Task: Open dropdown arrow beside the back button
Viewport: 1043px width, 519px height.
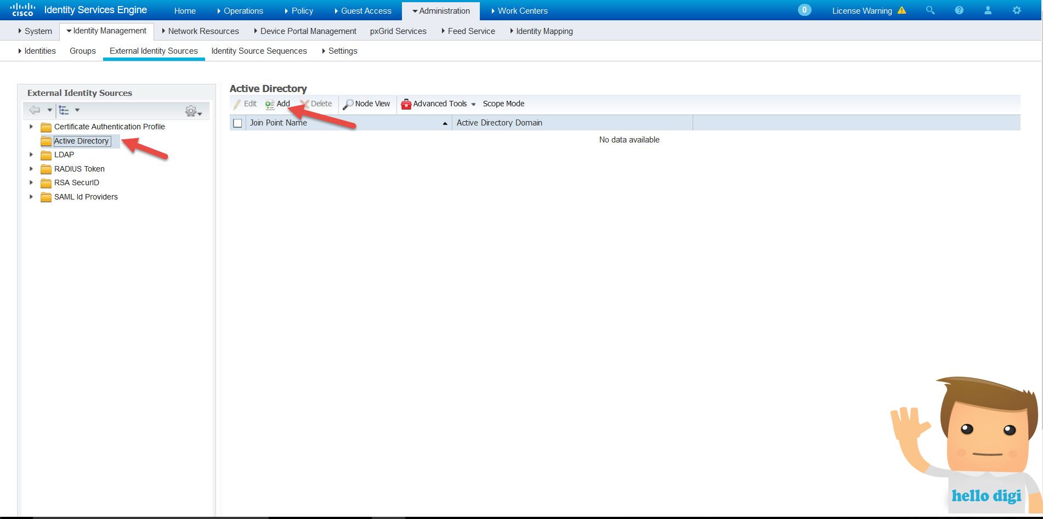Action: point(49,110)
